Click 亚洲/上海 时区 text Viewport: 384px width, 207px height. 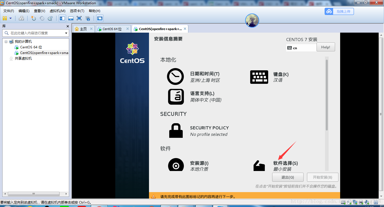205,80
